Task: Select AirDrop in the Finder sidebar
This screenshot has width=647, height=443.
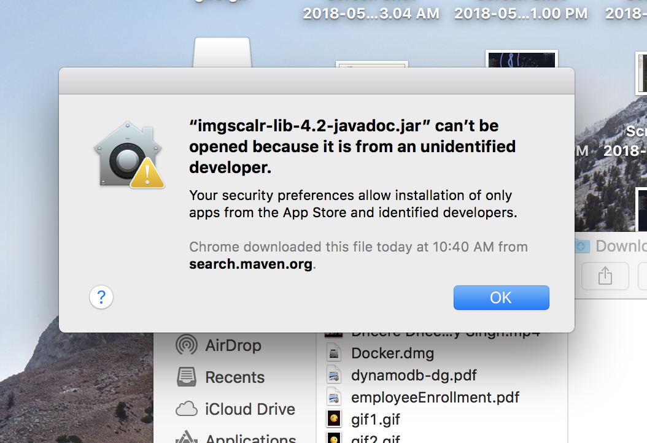Action: click(219, 345)
